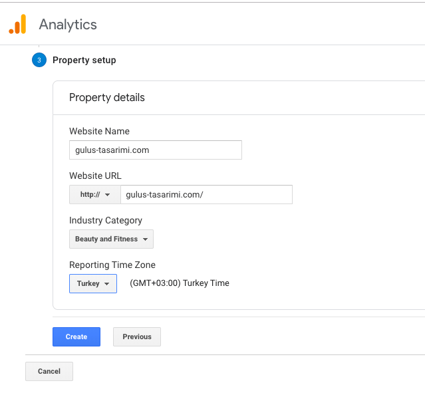Cancel the property setup

point(49,371)
